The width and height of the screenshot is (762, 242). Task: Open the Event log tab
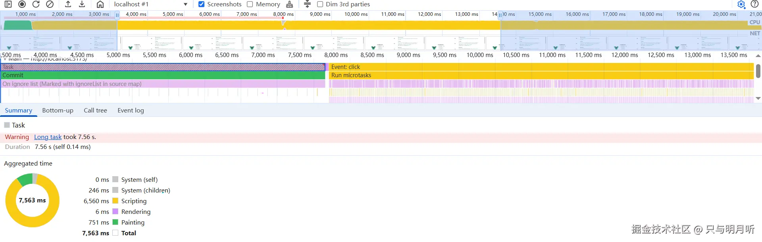(x=131, y=111)
